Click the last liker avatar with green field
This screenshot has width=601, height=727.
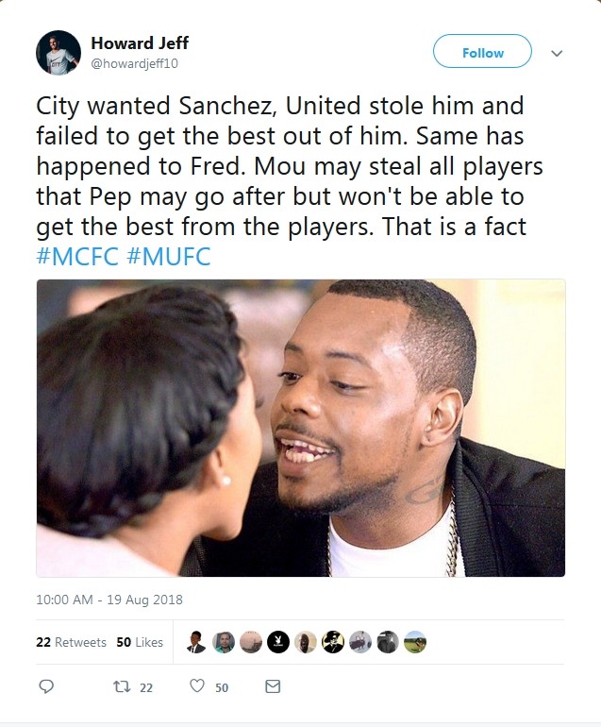[x=415, y=642]
